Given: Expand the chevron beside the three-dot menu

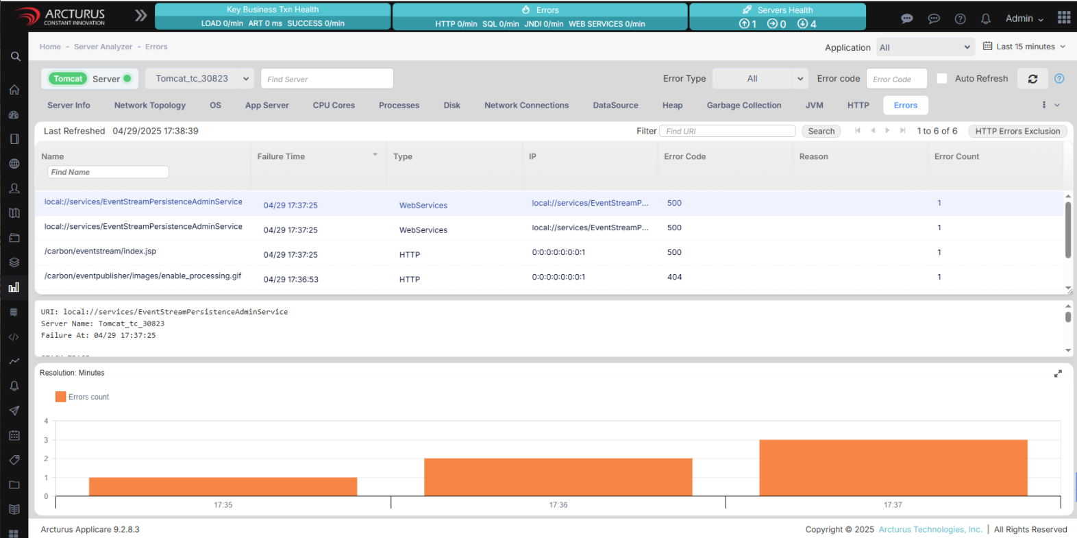Looking at the screenshot, I should [1057, 105].
